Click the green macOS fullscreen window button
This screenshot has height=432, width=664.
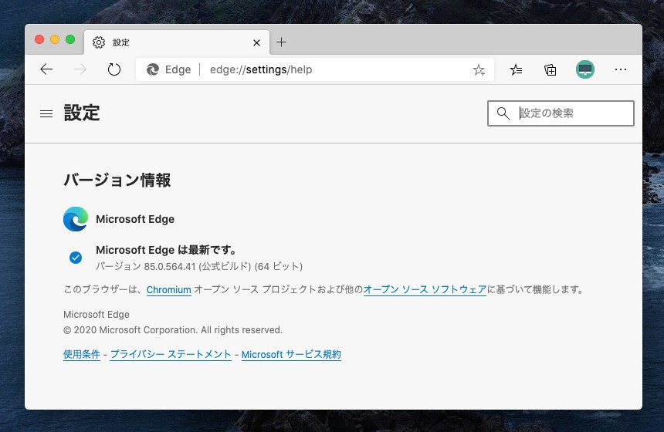pos(70,39)
